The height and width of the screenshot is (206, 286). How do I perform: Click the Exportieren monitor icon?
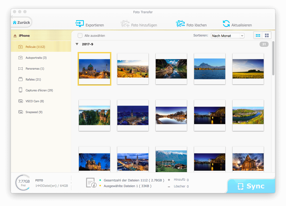click(x=79, y=24)
